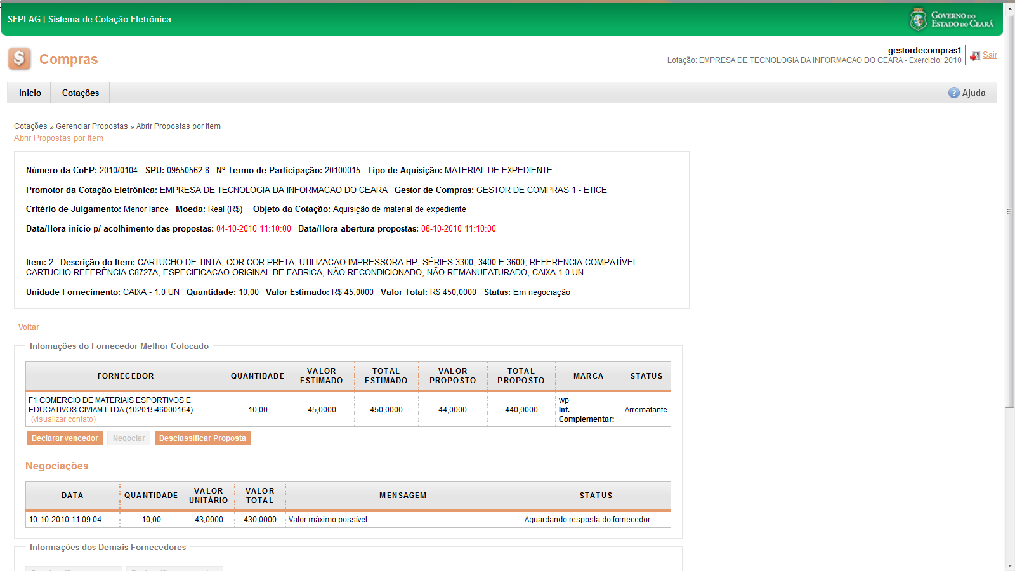Click the page's vertical scrollbar thumb
The image size is (1015, 571).
click(1009, 211)
